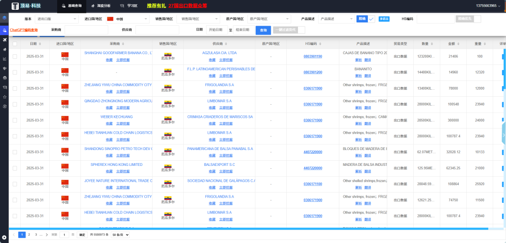Check the QINGDAO ZHONGNONG row checkbox
This screenshot has width=506, height=243.
point(15,104)
